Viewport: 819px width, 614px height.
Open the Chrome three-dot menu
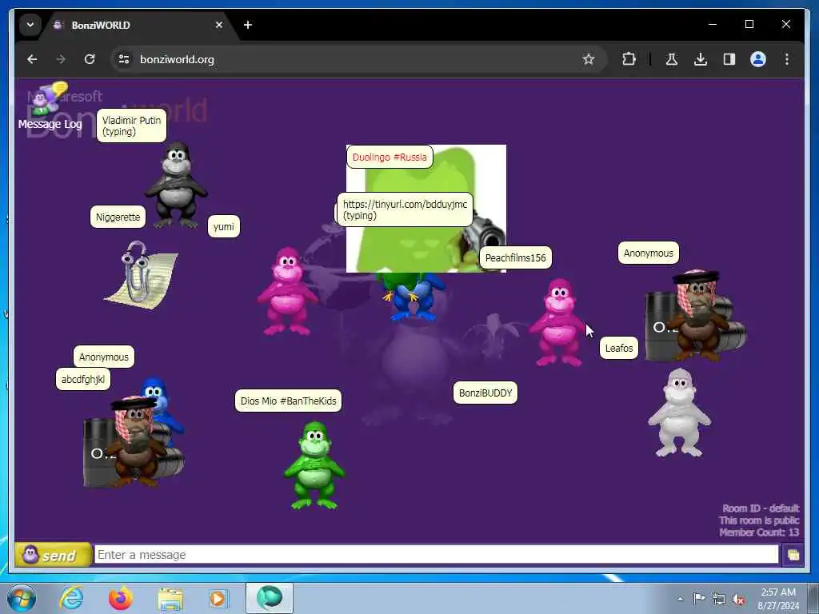pos(787,59)
